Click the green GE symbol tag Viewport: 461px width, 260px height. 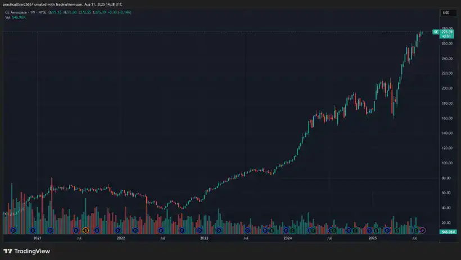pos(436,32)
